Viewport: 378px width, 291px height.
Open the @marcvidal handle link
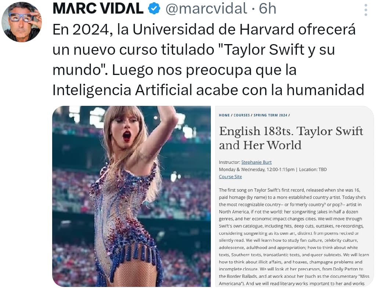pos(206,9)
